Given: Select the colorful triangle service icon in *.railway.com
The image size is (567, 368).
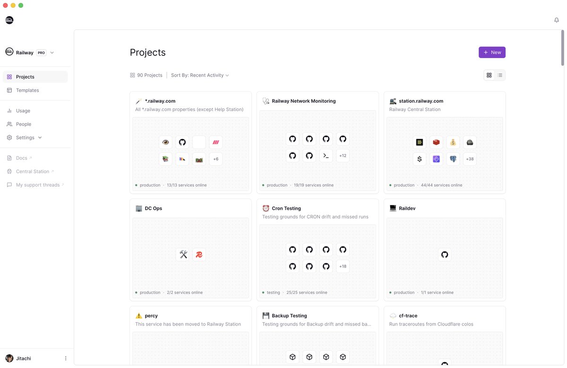Looking at the screenshot, I should (182, 159).
